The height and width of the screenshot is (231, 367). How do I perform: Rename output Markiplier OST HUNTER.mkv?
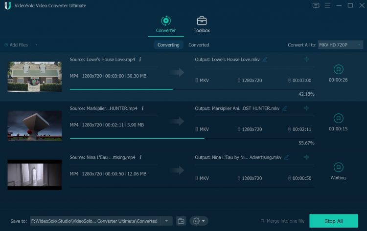pyautogui.click(x=285, y=108)
